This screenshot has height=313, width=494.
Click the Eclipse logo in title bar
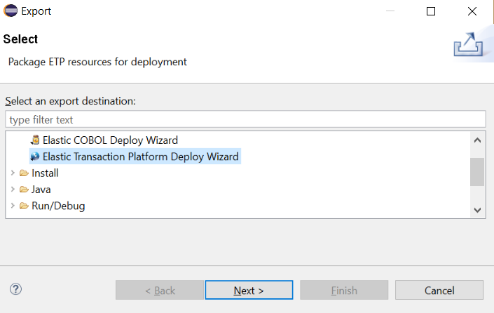pyautogui.click(x=11, y=11)
